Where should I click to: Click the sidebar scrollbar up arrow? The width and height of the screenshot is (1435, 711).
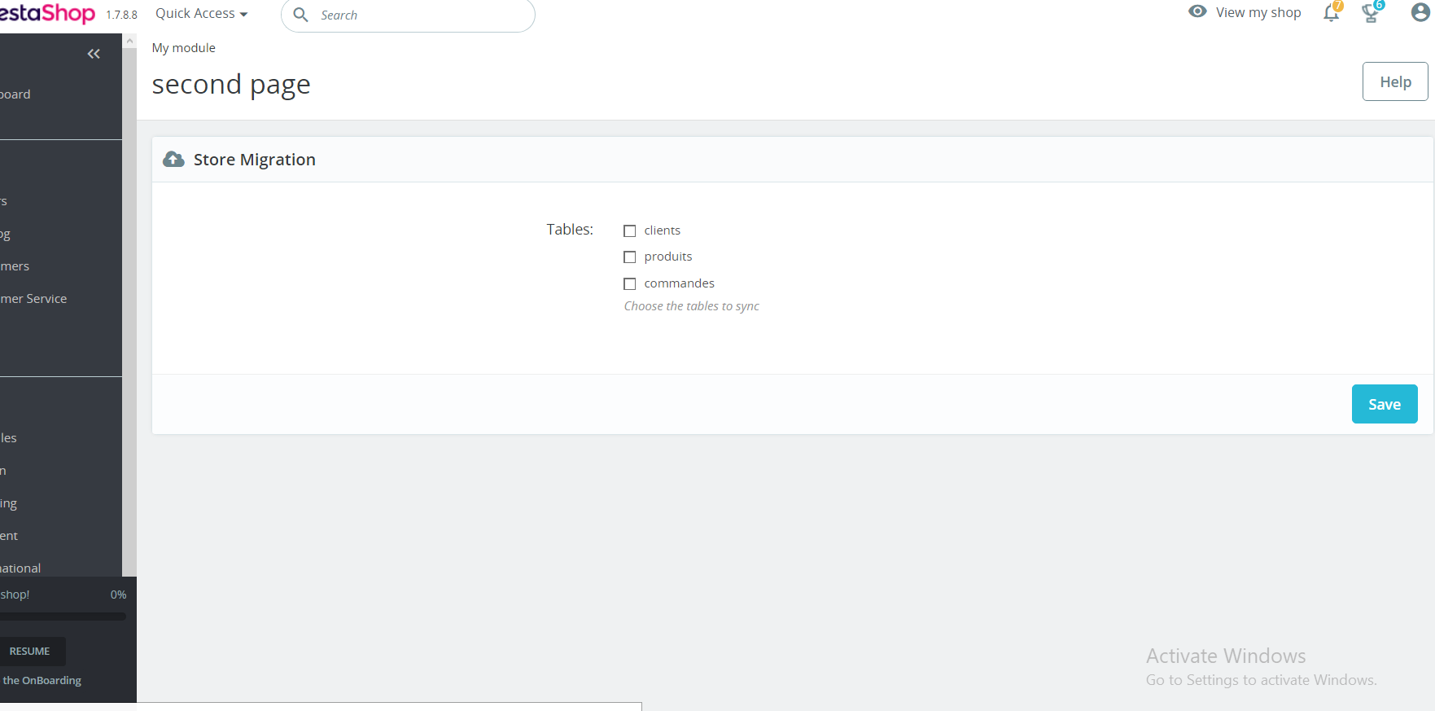(x=129, y=41)
